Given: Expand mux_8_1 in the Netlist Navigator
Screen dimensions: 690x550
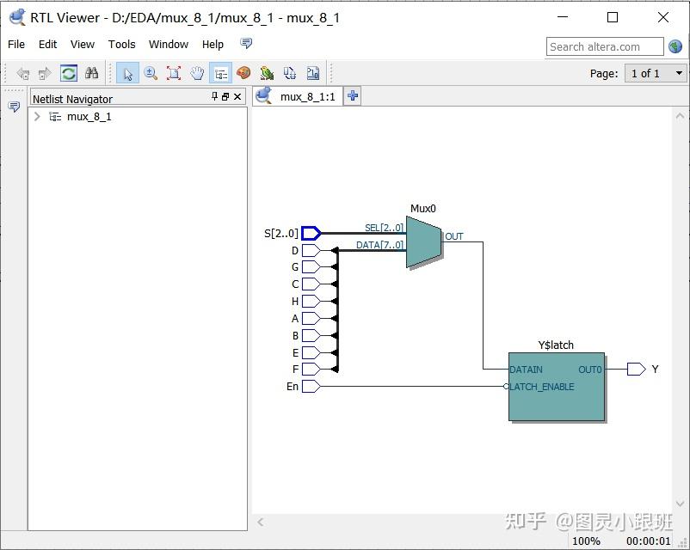Looking at the screenshot, I should pos(36,116).
